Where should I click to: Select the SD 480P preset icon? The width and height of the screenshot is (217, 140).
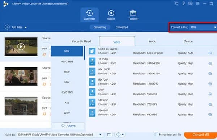point(92,113)
